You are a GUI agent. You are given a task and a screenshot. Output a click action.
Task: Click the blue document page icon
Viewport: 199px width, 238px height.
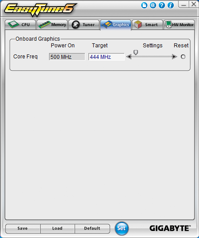[144, 5]
